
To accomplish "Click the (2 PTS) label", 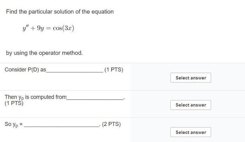I will coord(111,124).
